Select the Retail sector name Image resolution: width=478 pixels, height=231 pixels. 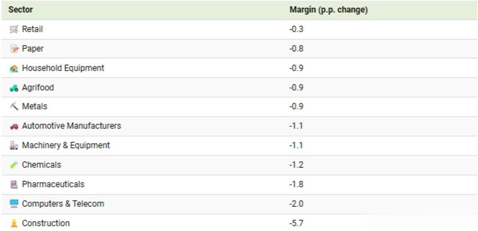32,29
